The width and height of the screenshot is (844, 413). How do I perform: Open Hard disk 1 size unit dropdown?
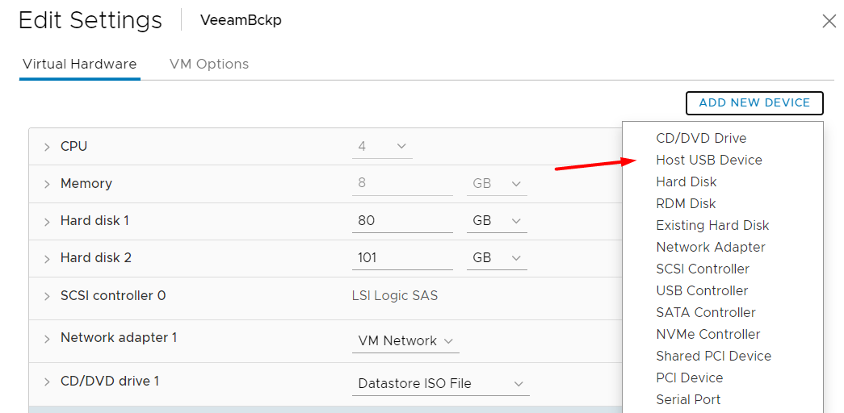496,221
